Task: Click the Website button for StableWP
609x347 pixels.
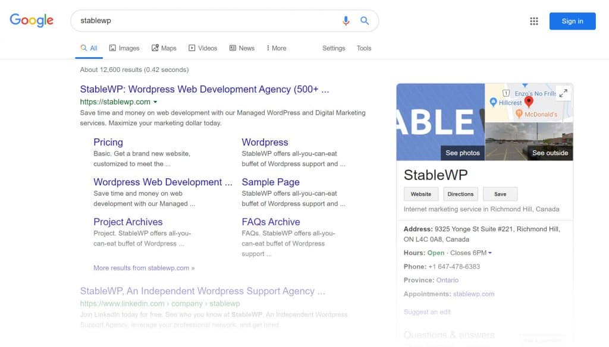Action: tap(421, 194)
